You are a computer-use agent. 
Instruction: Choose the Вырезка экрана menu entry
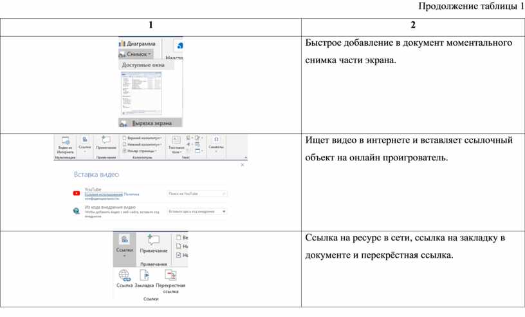151,123
